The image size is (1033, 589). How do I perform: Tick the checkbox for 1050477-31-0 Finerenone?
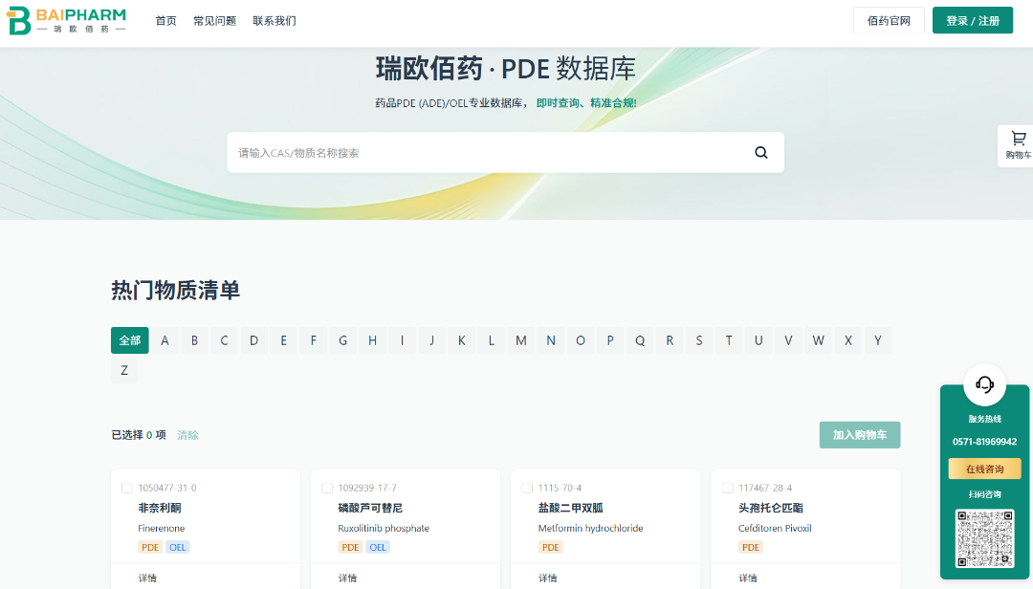(127, 489)
